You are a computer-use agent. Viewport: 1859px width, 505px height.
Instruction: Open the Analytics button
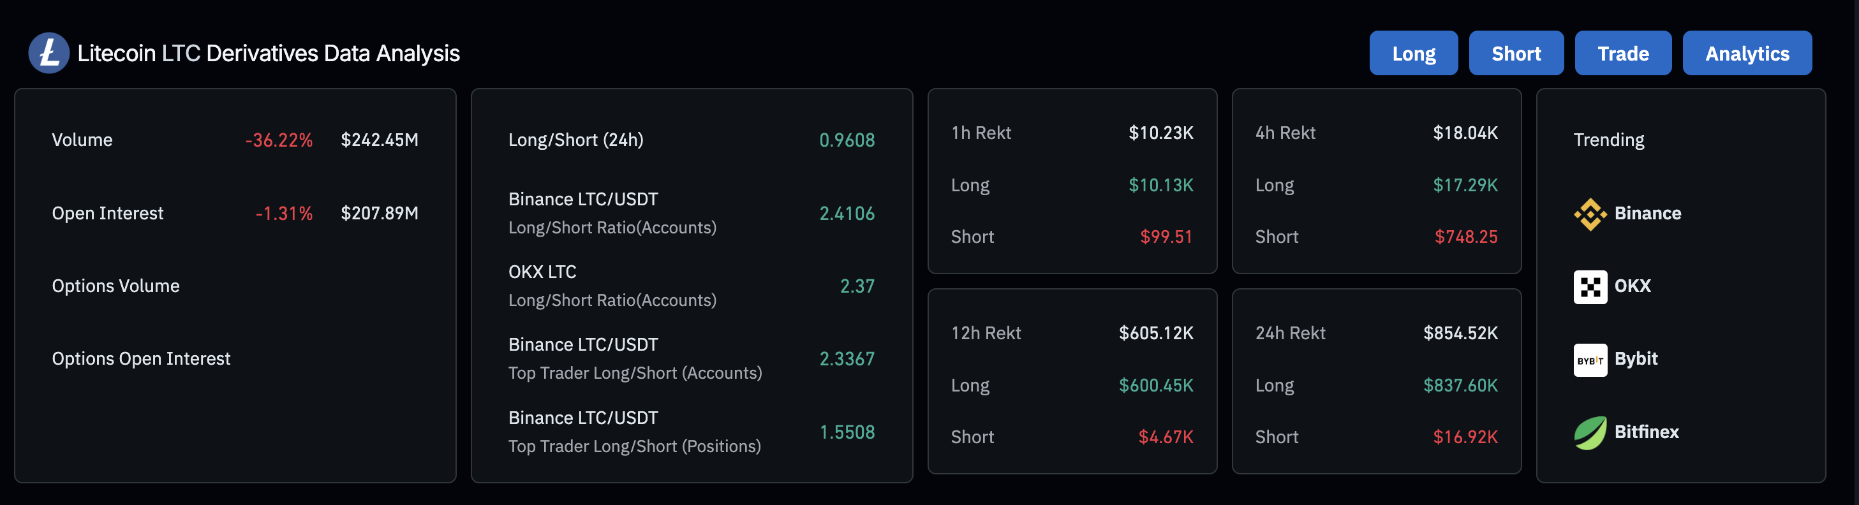pyautogui.click(x=1747, y=53)
